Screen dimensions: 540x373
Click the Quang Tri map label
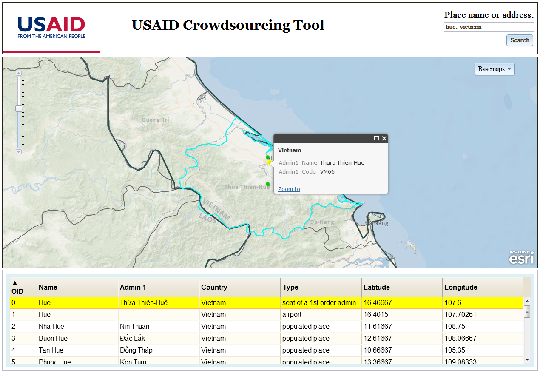coord(155,120)
